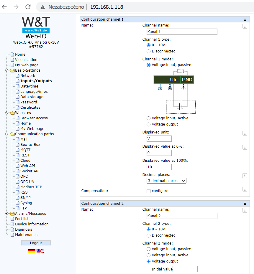Screen dimensions: 254x274
Task: Reload the page with the refresh icon
Action: click(28, 6)
